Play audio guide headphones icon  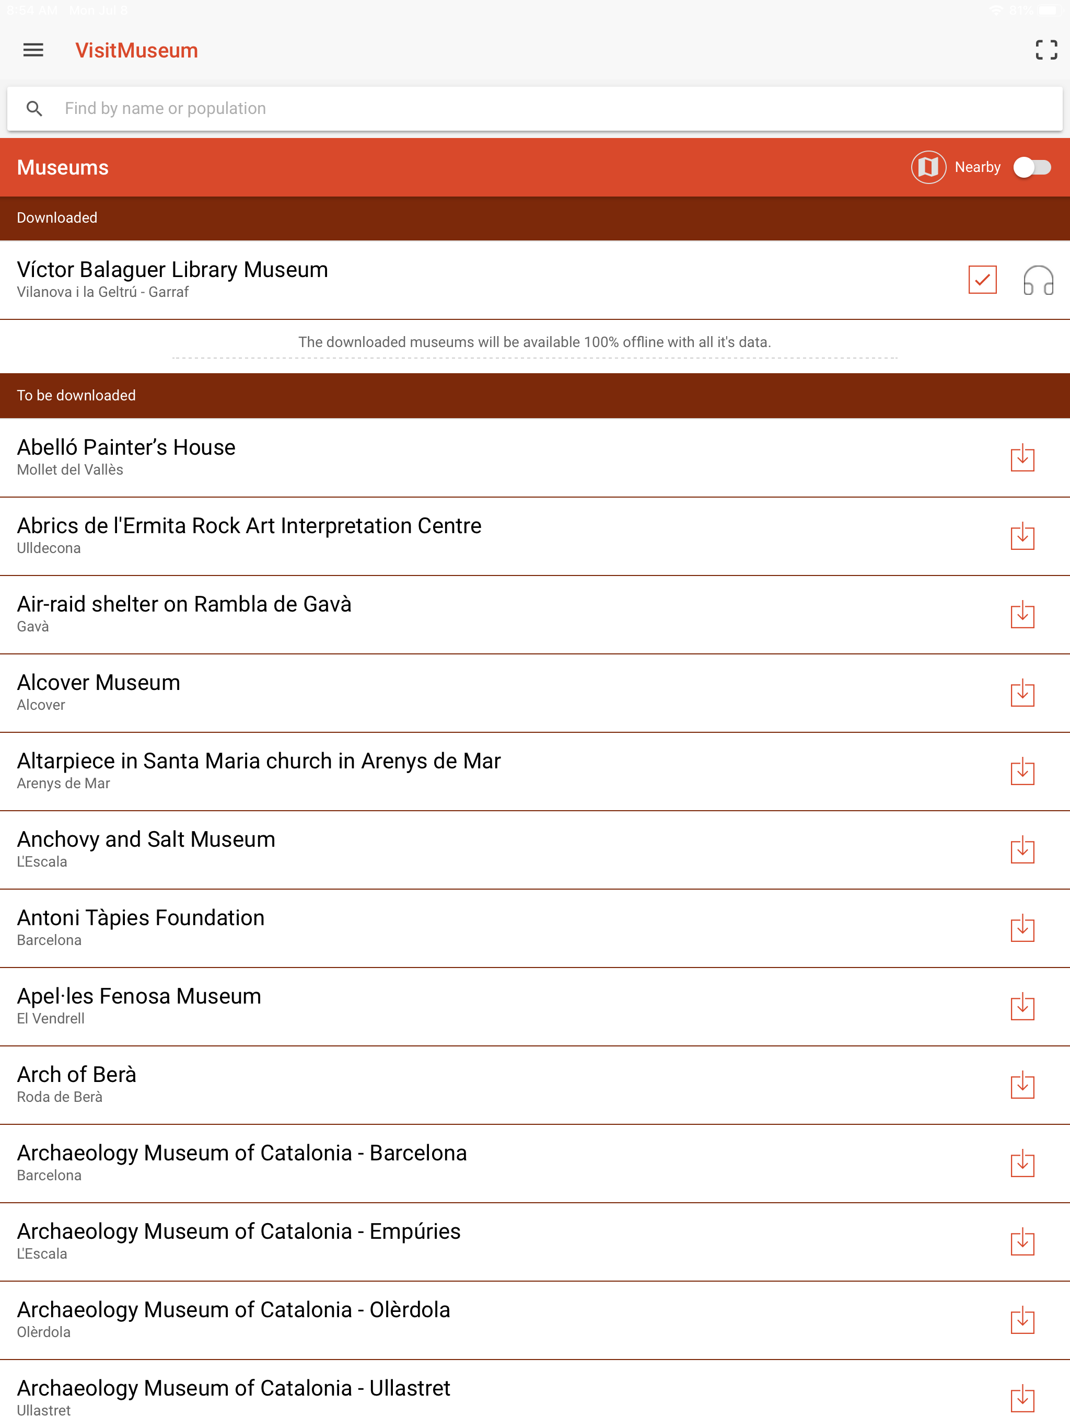tap(1038, 280)
